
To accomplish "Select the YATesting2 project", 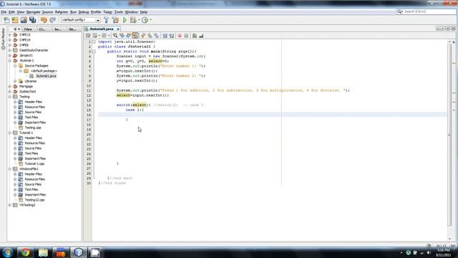I will pyautogui.click(x=27, y=205).
